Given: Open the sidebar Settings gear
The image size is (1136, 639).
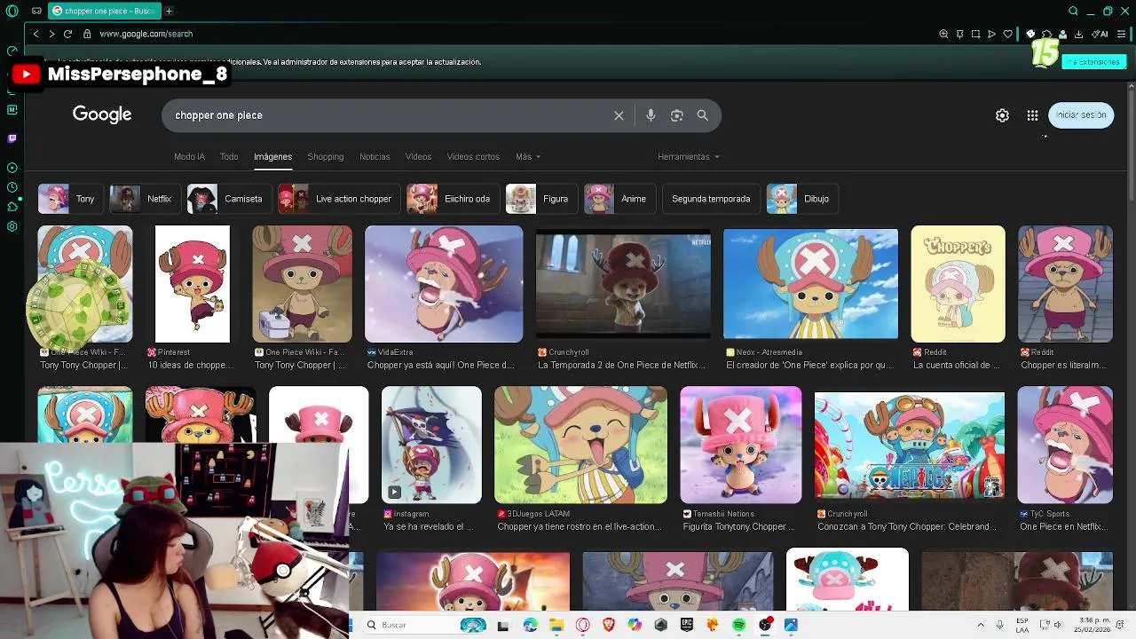Looking at the screenshot, I should [x=12, y=226].
